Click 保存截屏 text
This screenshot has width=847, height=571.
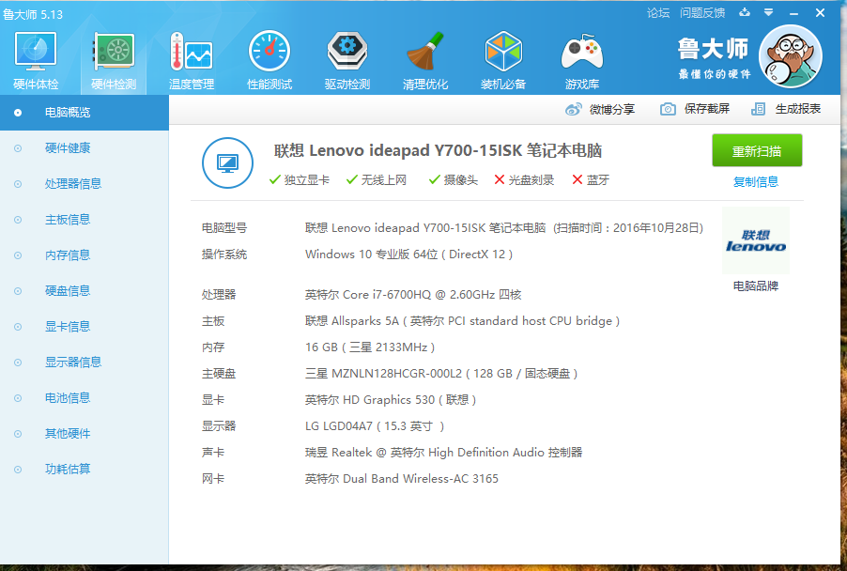(x=706, y=109)
